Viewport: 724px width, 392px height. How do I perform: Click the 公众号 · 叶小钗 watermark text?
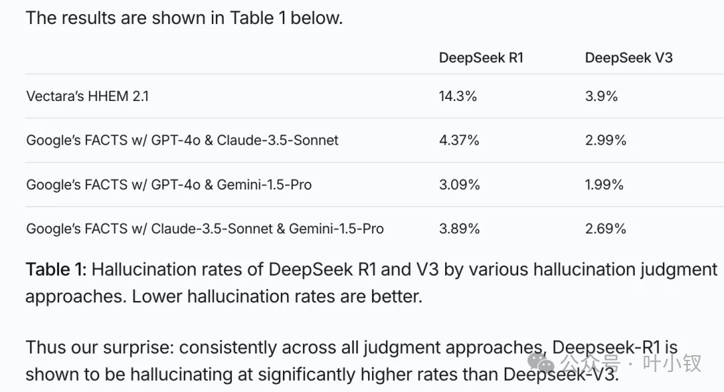pyautogui.click(x=631, y=363)
